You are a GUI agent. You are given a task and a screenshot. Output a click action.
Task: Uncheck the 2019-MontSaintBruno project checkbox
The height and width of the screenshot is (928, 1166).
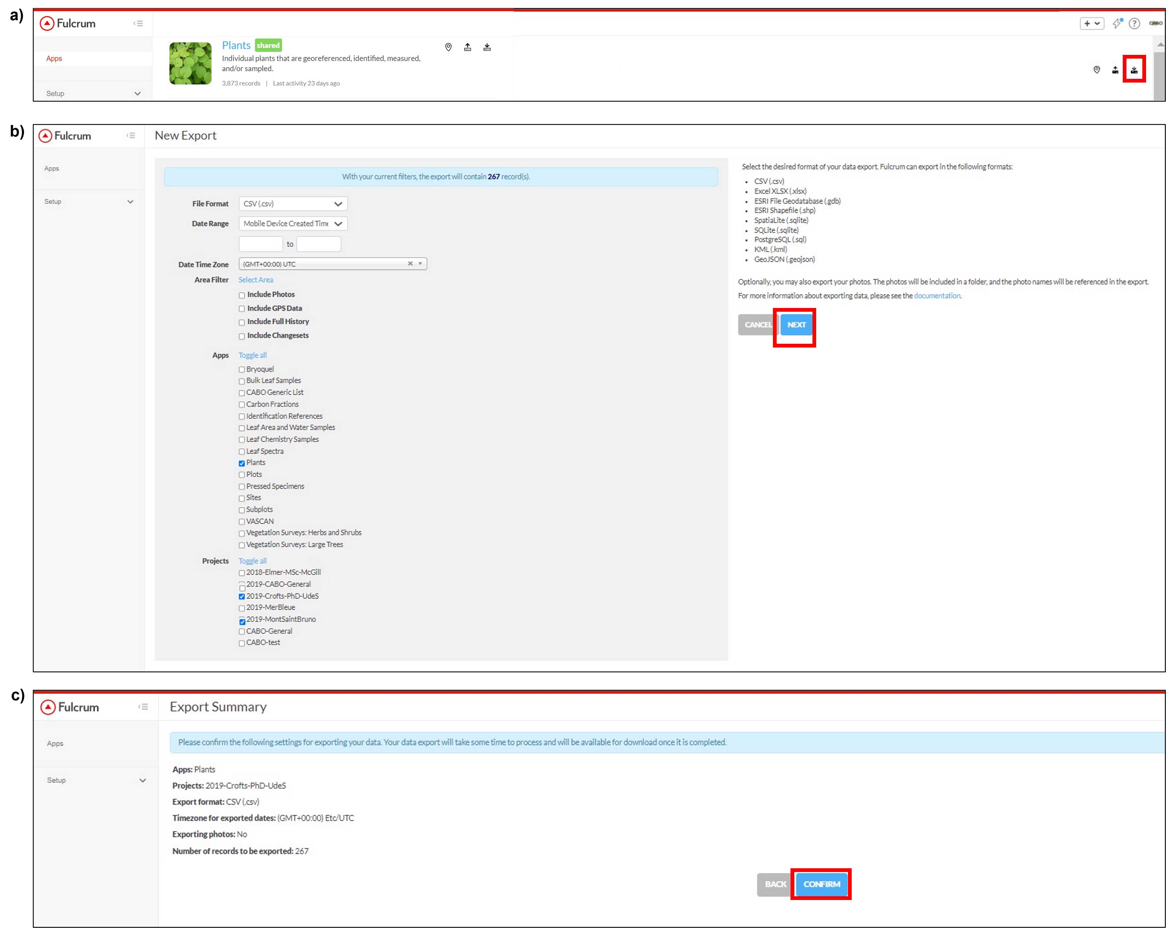coord(242,621)
